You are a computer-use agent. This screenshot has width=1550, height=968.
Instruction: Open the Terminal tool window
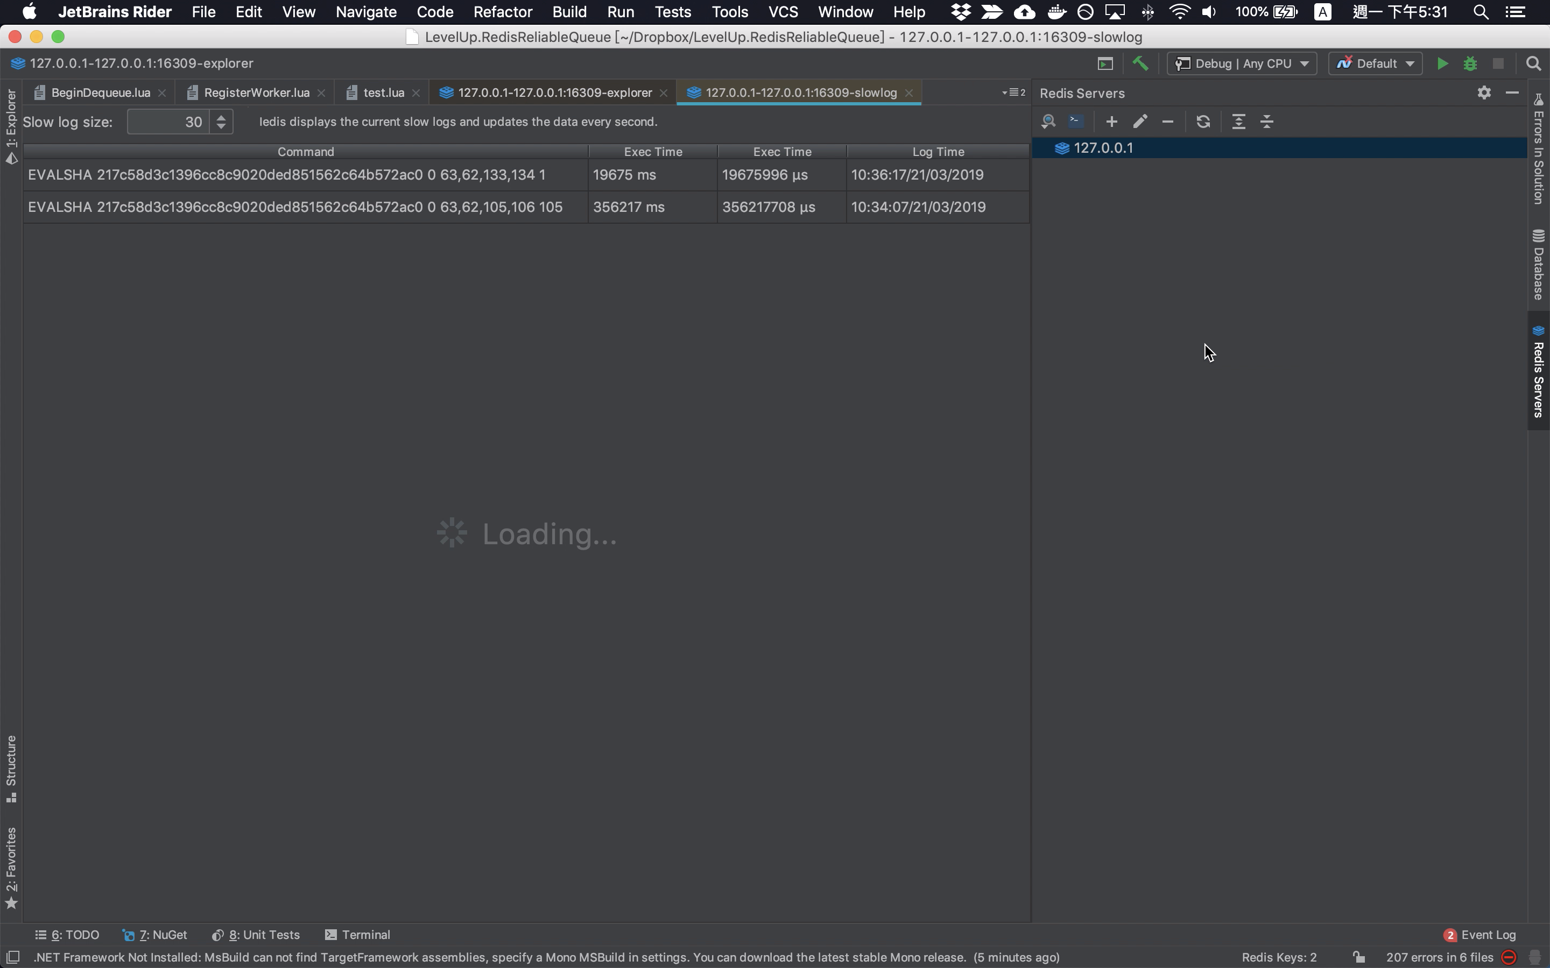point(357,935)
